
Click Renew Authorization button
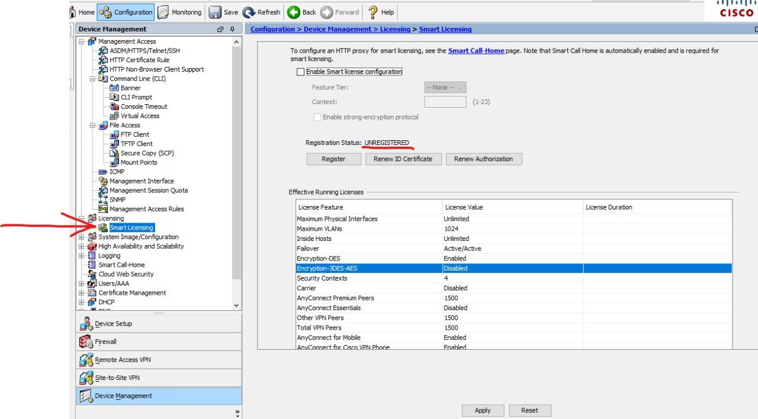[x=484, y=159]
